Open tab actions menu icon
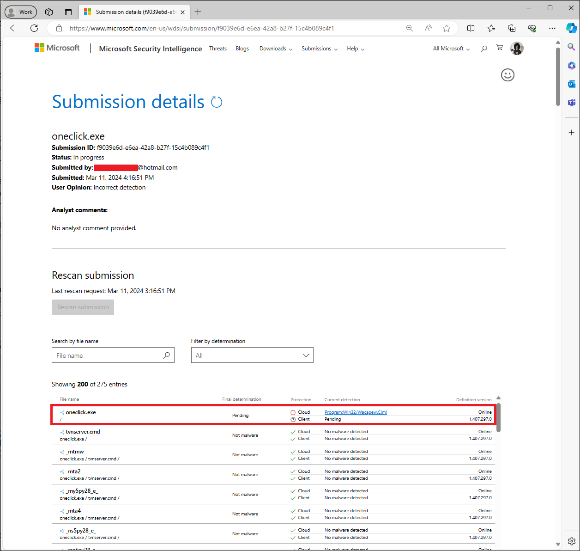This screenshot has height=551, width=580. pos(68,12)
